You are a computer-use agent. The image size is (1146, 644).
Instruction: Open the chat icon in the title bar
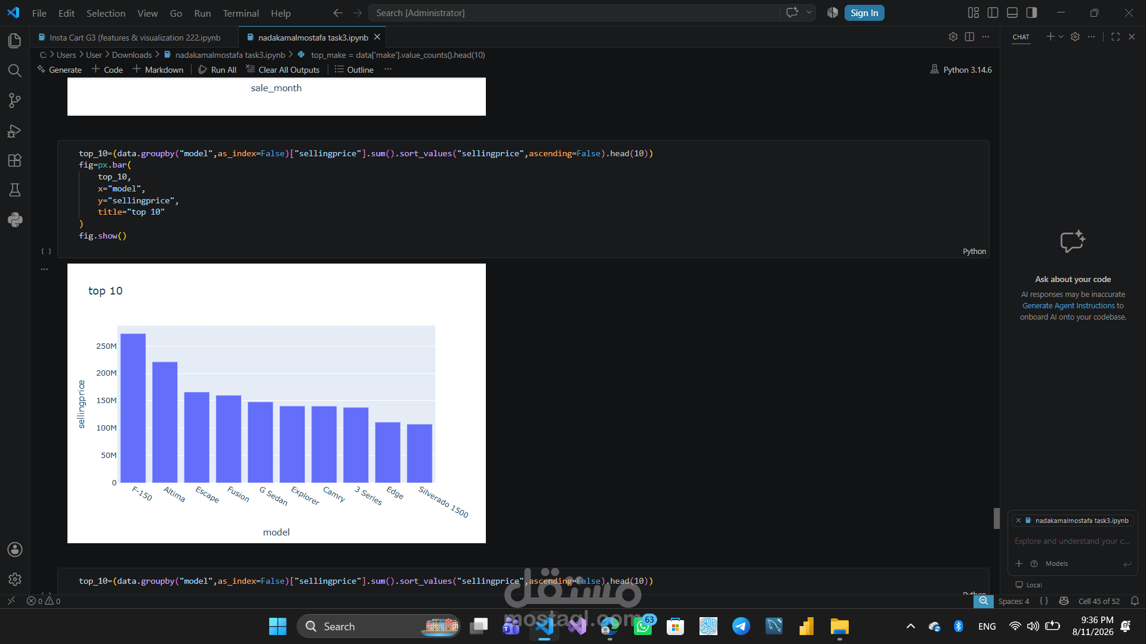(x=792, y=13)
